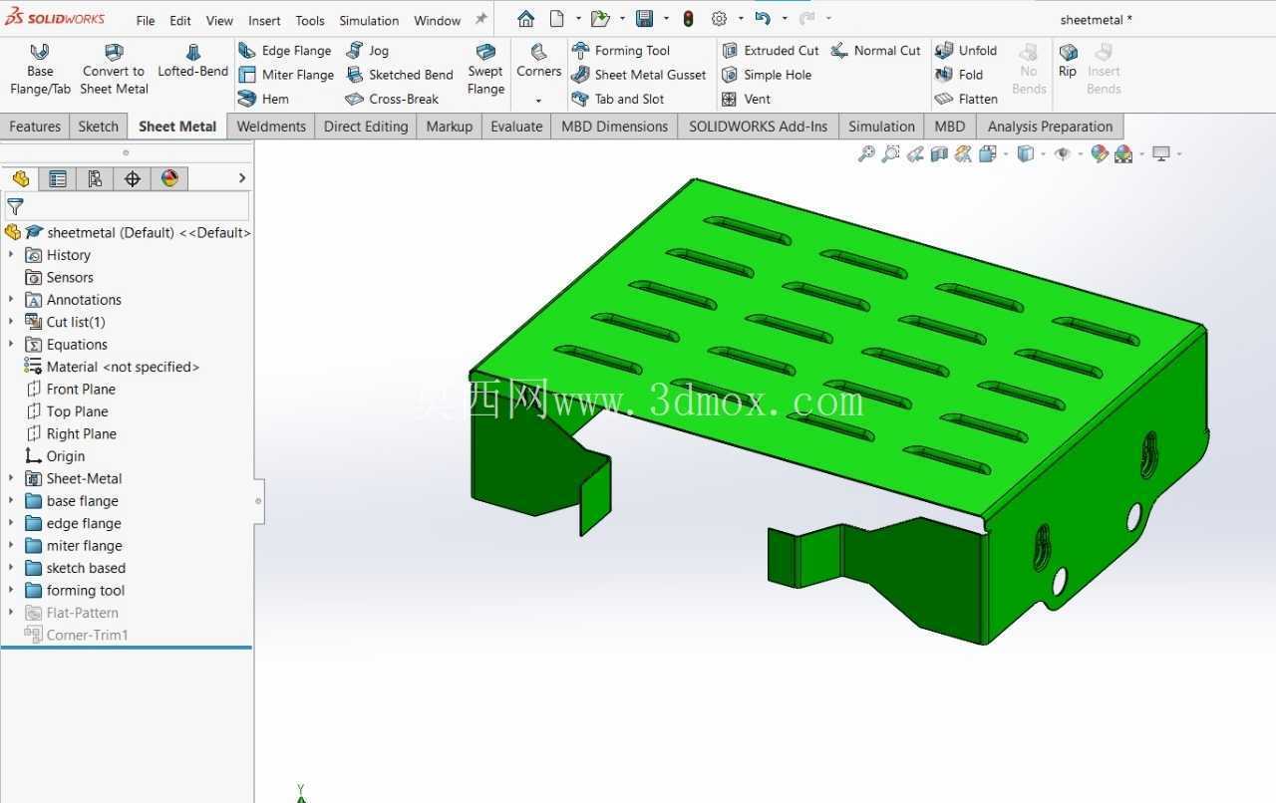This screenshot has width=1276, height=803.
Task: Expand the forming tool folder
Action: (12, 591)
